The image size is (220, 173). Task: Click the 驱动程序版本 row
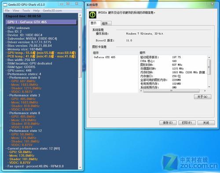173,57
